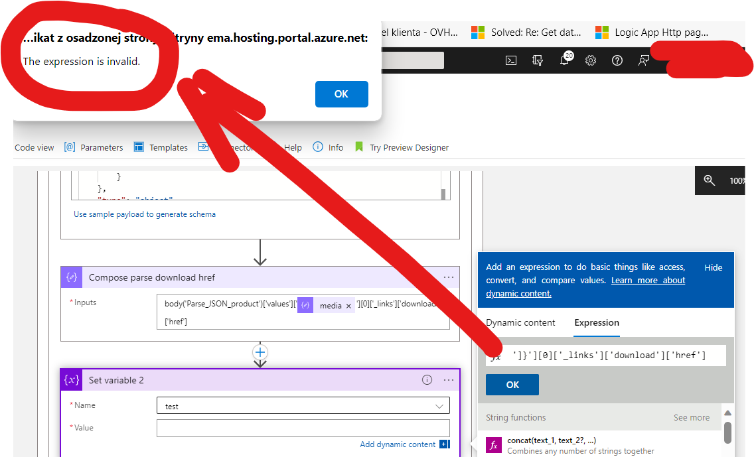Open Set variable 2 info icon

(x=427, y=380)
